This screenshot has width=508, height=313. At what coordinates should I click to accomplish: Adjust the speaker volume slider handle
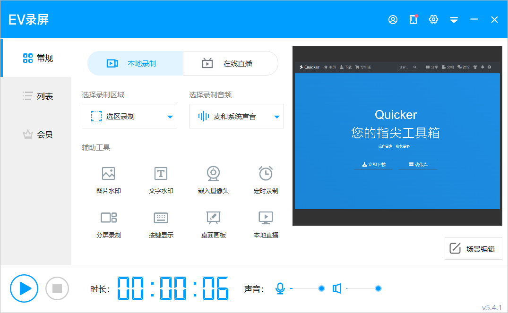(378, 288)
